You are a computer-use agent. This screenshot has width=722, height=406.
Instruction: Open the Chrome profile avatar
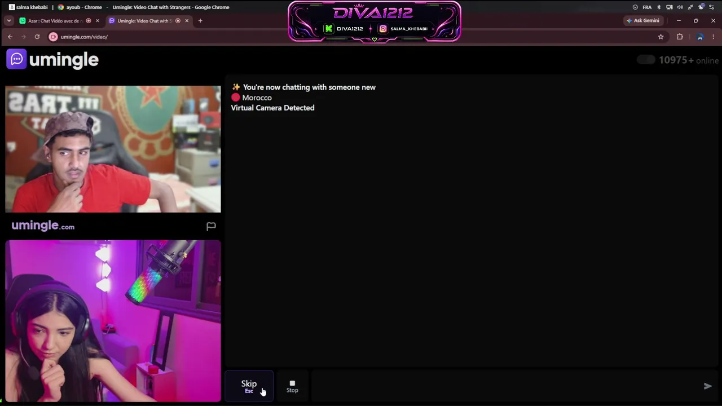[x=699, y=37]
